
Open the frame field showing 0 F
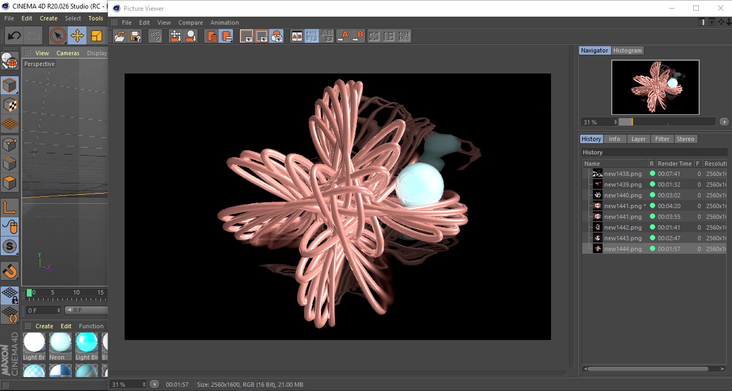pyautogui.click(x=43, y=311)
